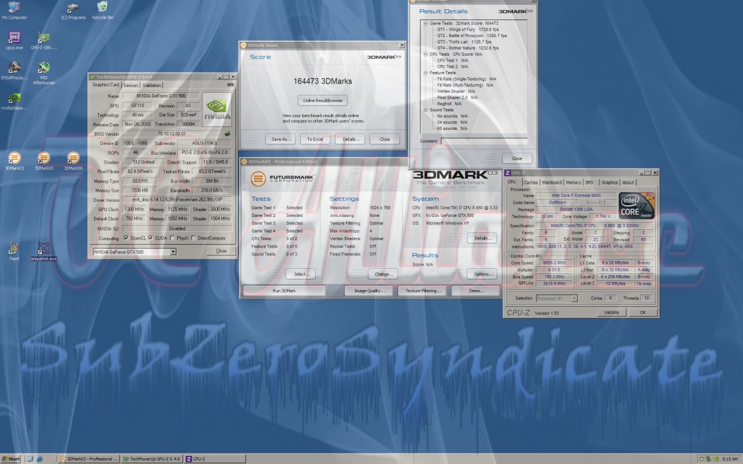This screenshot has width=743, height=464.
Task: Click the Online ResultBrowser button
Action: coord(323,100)
